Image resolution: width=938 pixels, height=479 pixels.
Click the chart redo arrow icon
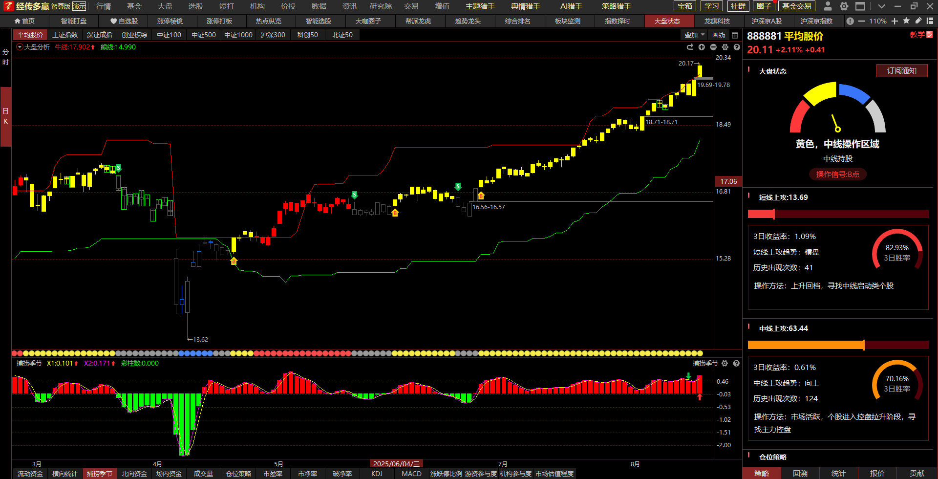(x=690, y=47)
